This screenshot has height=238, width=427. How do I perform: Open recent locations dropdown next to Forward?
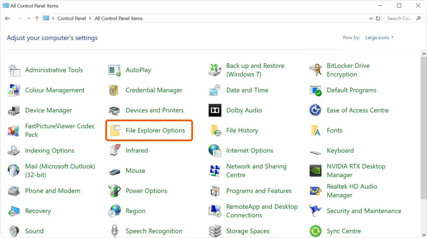tap(28, 19)
